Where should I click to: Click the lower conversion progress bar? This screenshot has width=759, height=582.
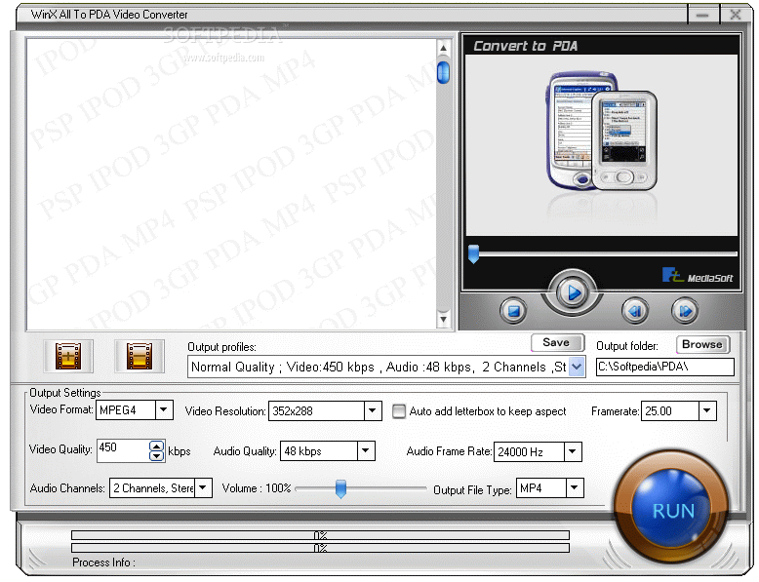click(320, 548)
